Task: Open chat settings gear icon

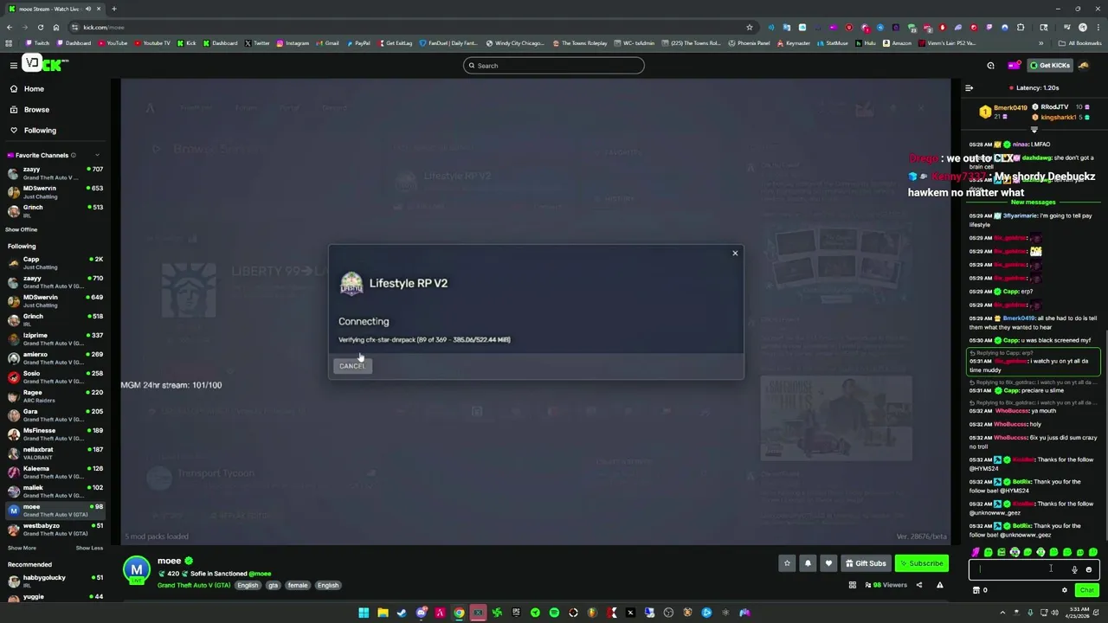Action: click(x=1065, y=590)
